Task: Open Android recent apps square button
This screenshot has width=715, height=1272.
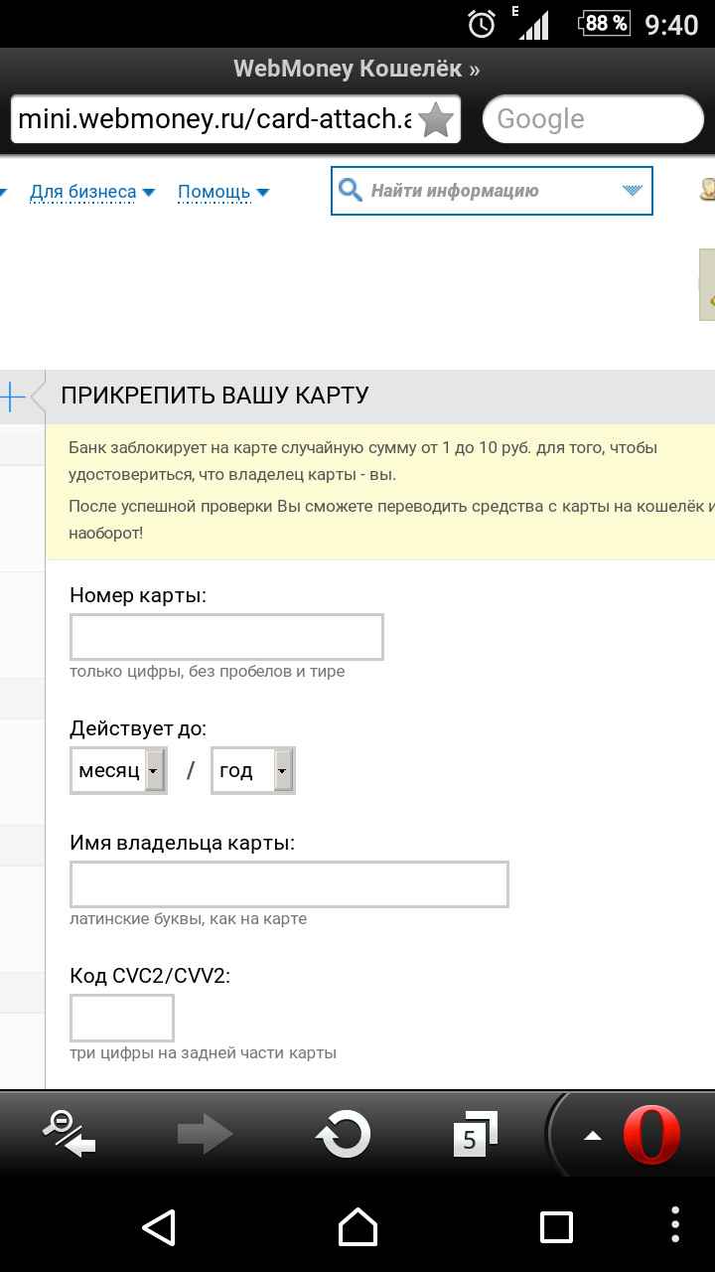Action: click(556, 1226)
